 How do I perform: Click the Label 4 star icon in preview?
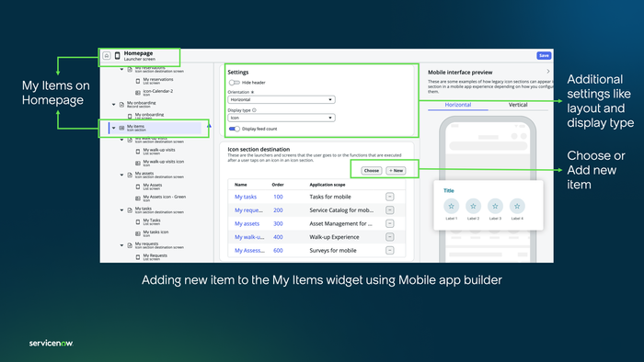[517, 206]
